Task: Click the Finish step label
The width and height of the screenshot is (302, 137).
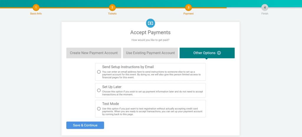Action: [265, 14]
